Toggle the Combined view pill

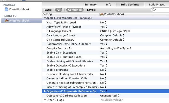75,10
